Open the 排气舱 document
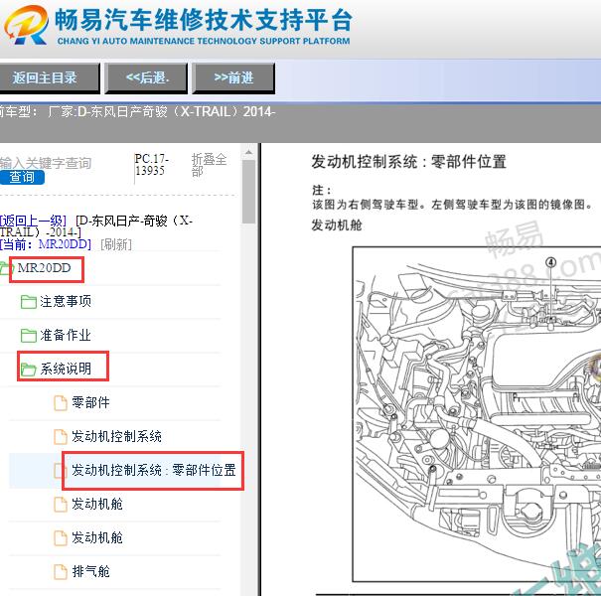The image size is (601, 596). click(90, 571)
